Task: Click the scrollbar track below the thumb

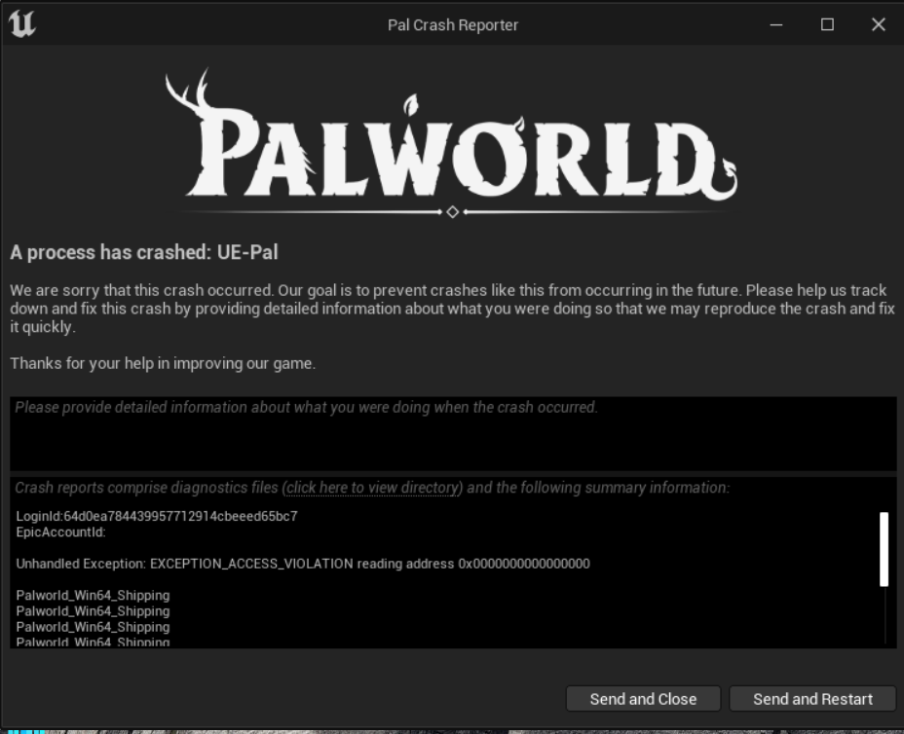Action: coord(884,615)
